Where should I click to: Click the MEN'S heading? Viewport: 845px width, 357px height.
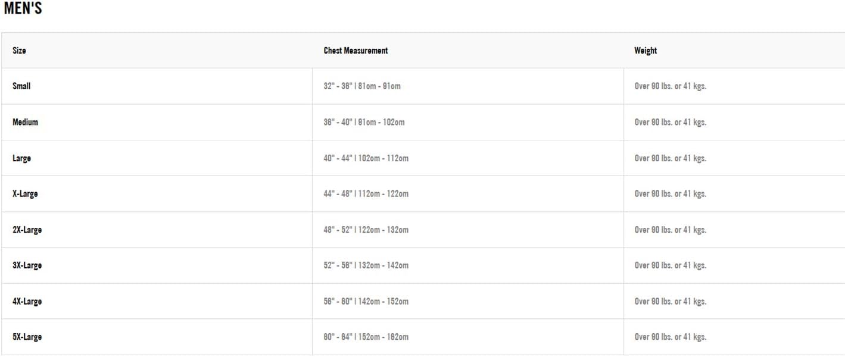point(23,9)
